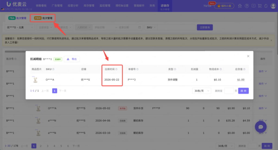This screenshot has height=150, width=278.
Task: Click the 导出 export button in dialog
Action: tap(72, 59)
